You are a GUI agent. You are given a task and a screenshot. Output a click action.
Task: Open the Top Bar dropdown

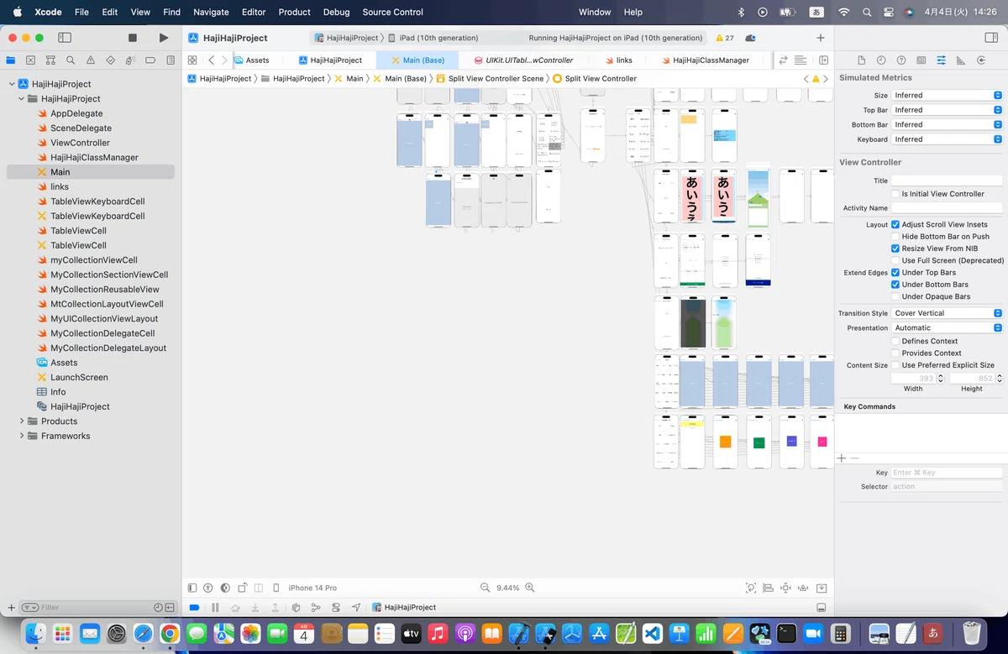947,110
